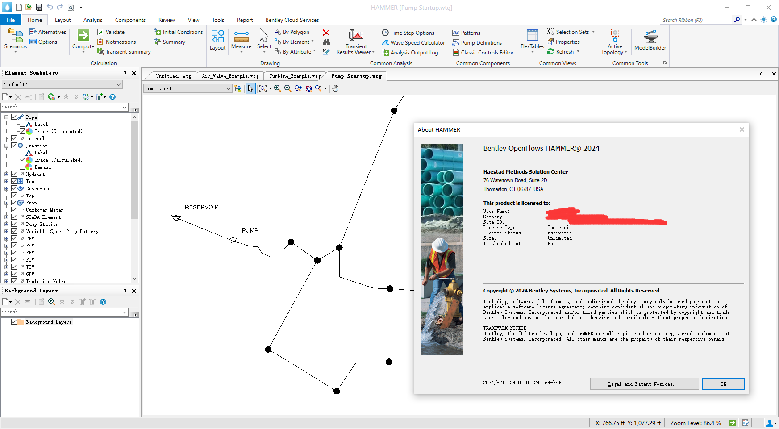The image size is (779, 429).
Task: Toggle the Hydrant layer checkbox
Action: pos(14,174)
